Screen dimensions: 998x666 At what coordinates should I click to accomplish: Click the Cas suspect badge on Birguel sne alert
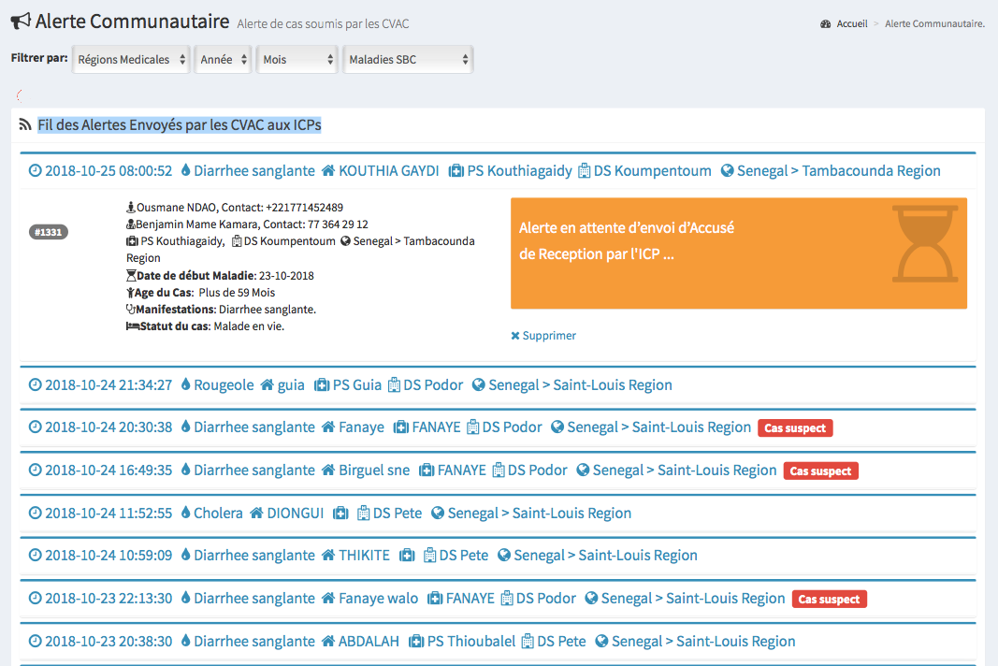820,471
